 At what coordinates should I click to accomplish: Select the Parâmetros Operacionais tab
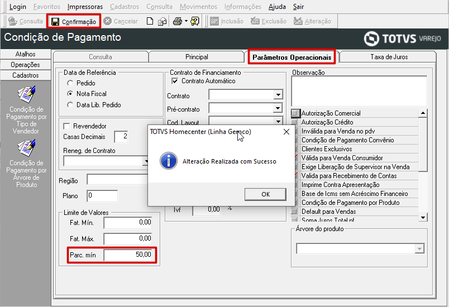292,57
